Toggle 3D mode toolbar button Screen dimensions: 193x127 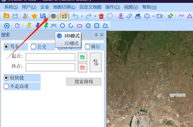coord(54,16)
